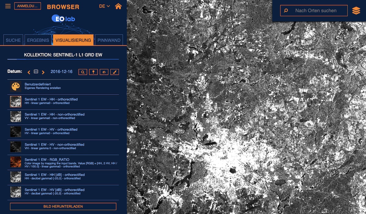Select Sentinel 1 EW - HV [dB] layer

(x=55, y=190)
